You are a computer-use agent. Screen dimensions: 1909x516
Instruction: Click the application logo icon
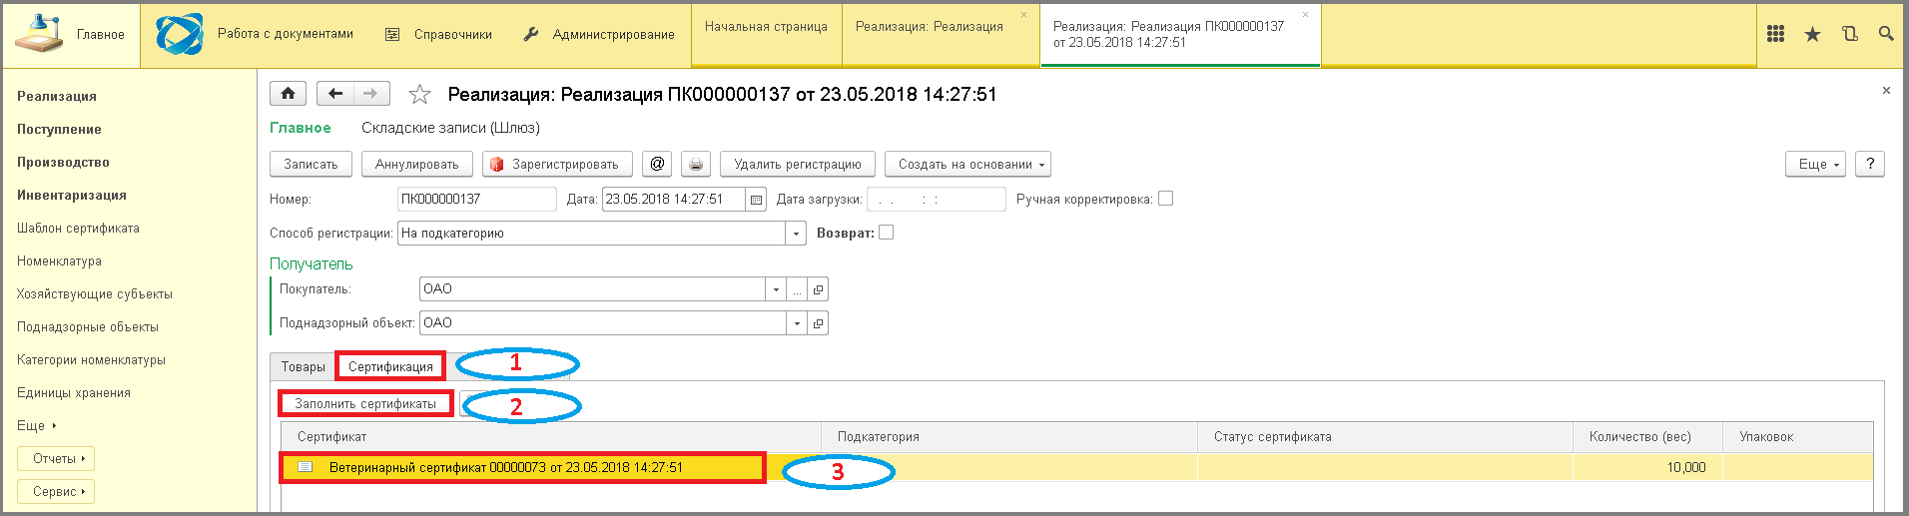pos(179,35)
